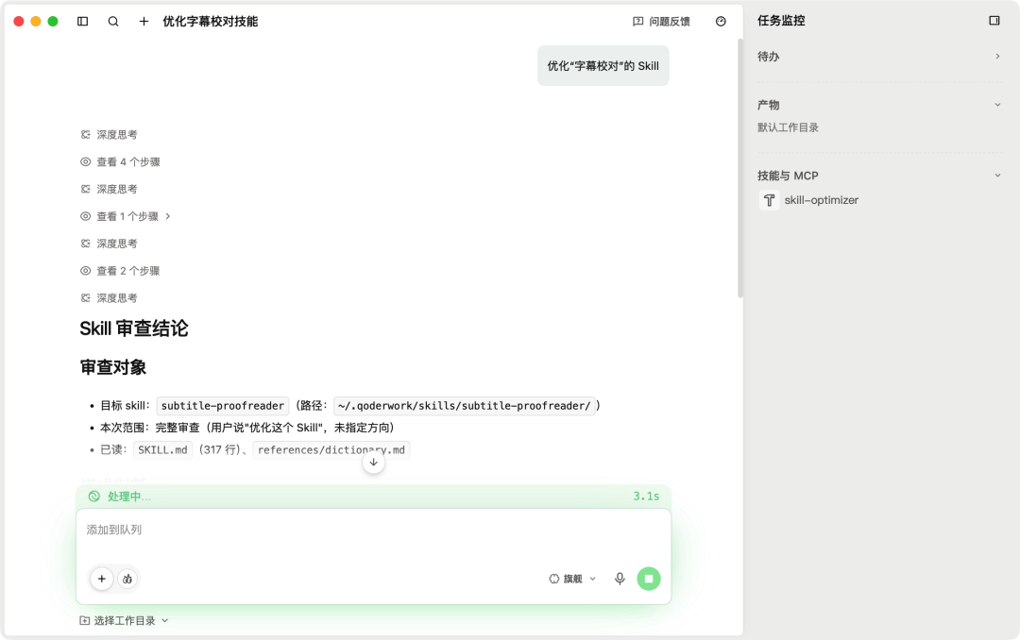This screenshot has width=1020, height=640.
Task: Add attachment with the plus button
Action: pos(101,579)
